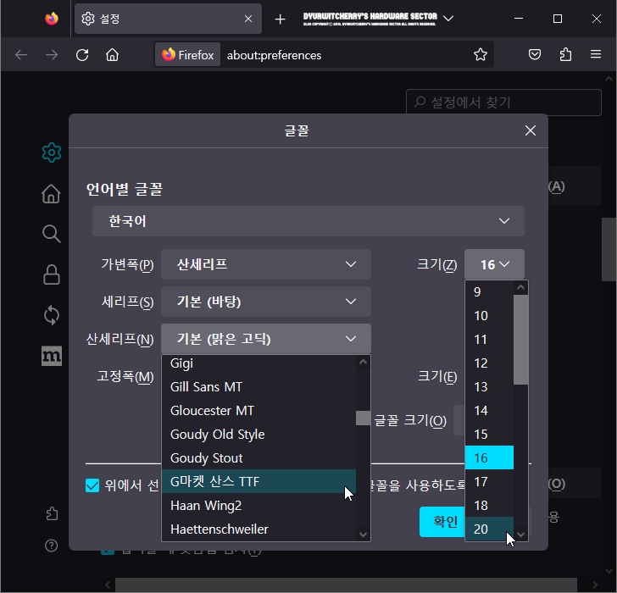Click the 설정에서 찾기 search field
The height and width of the screenshot is (593, 617).
click(x=503, y=103)
